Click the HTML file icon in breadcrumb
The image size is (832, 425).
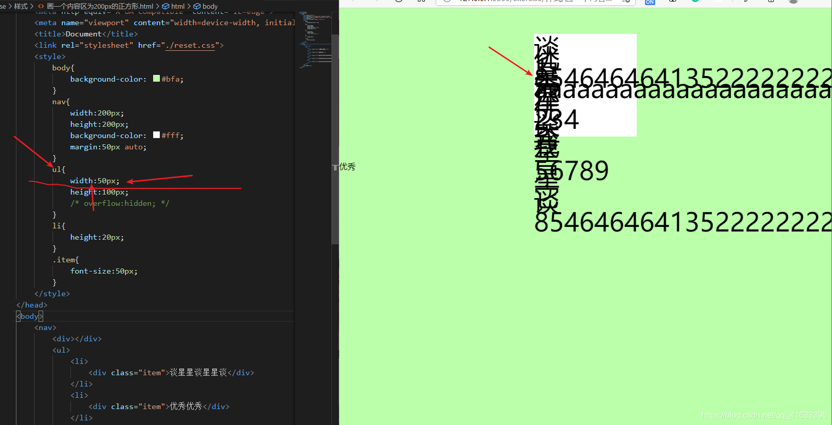(x=41, y=6)
